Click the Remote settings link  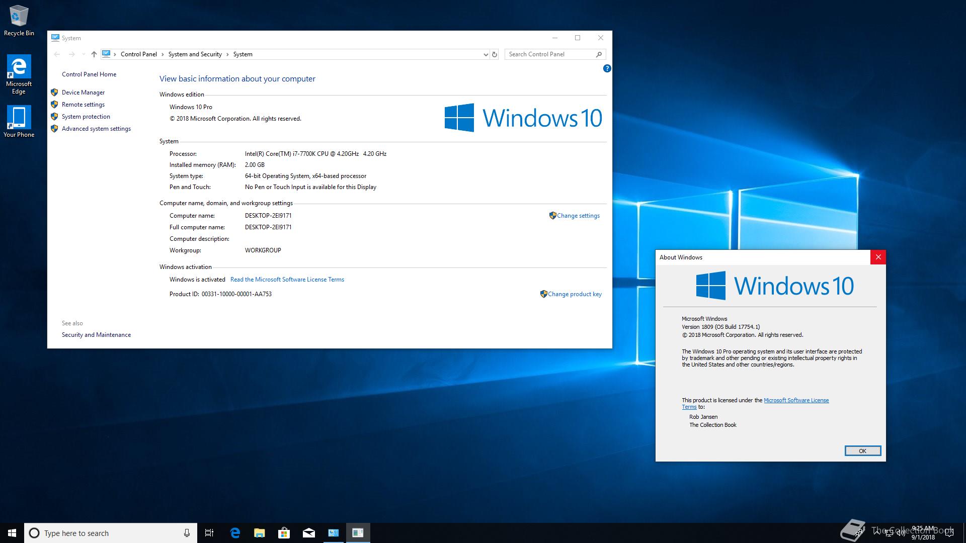coord(83,105)
